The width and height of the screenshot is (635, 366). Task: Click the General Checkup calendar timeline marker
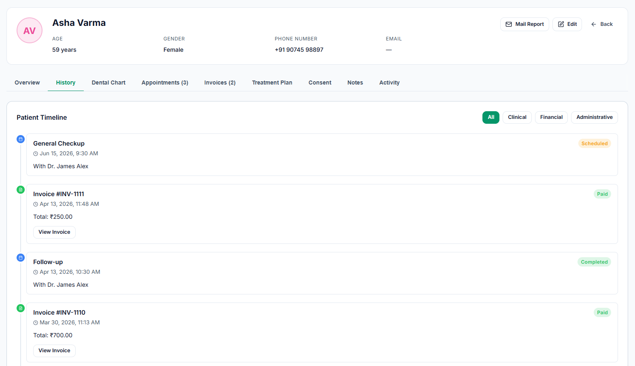coord(21,139)
